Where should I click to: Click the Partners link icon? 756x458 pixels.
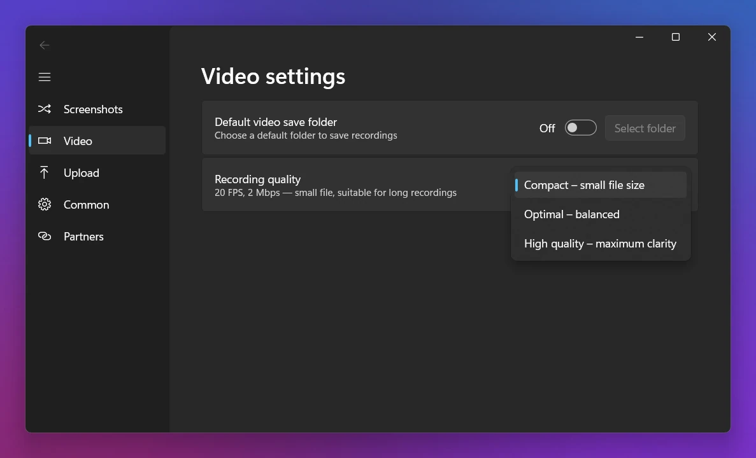click(45, 237)
